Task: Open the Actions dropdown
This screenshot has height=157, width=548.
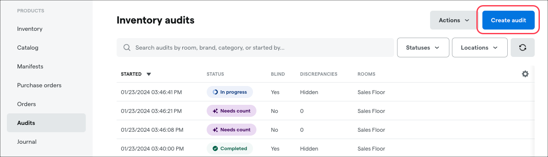Action: pyautogui.click(x=455, y=20)
